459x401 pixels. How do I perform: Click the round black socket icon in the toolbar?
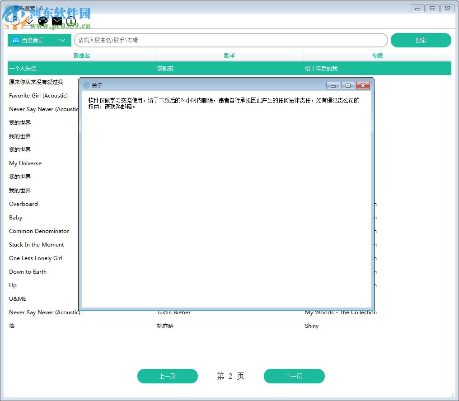click(x=43, y=21)
